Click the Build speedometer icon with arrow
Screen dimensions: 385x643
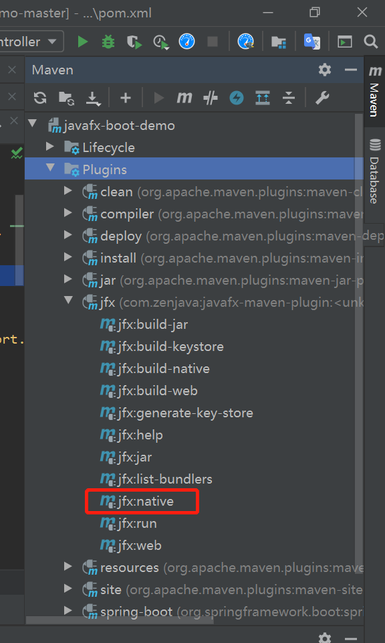pos(246,42)
